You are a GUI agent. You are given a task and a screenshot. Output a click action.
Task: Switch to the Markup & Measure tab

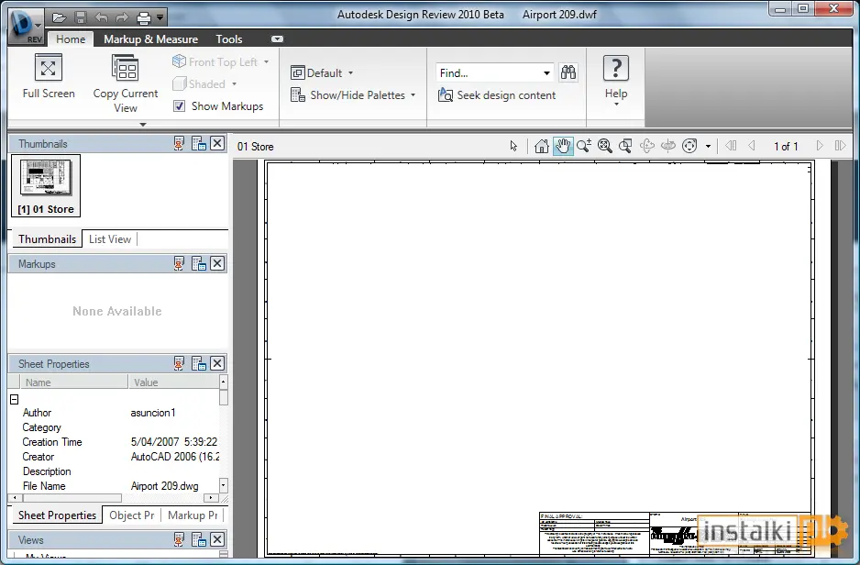(151, 39)
